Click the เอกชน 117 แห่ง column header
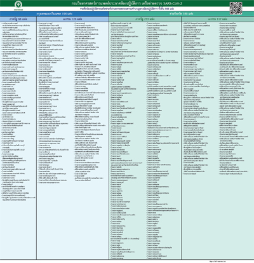 tap(218, 19)
